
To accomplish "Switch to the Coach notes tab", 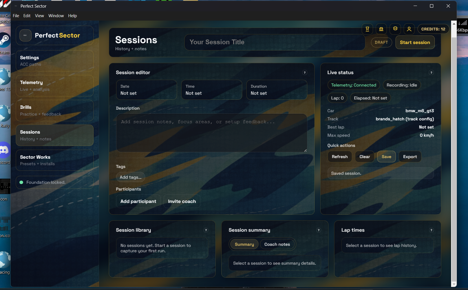I will coord(277,244).
